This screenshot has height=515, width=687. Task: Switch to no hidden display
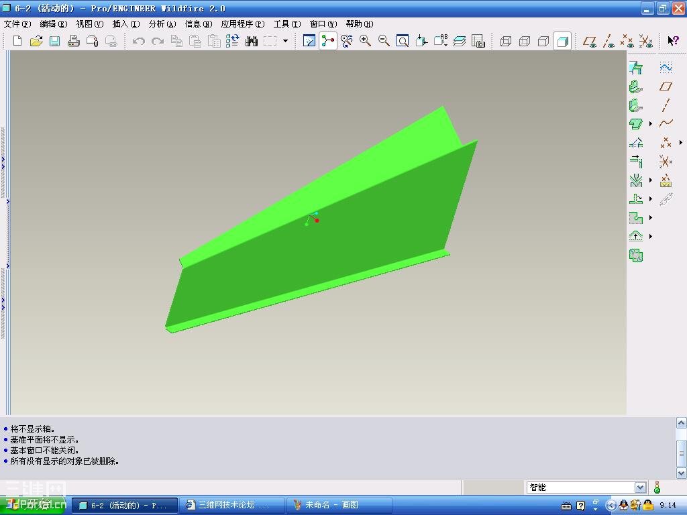[543, 41]
